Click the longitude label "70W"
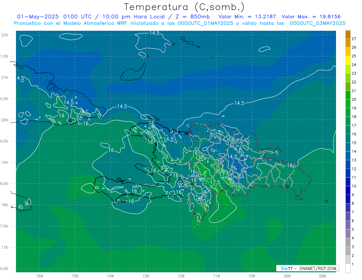This screenshot has height=280, width=362. (252, 276)
